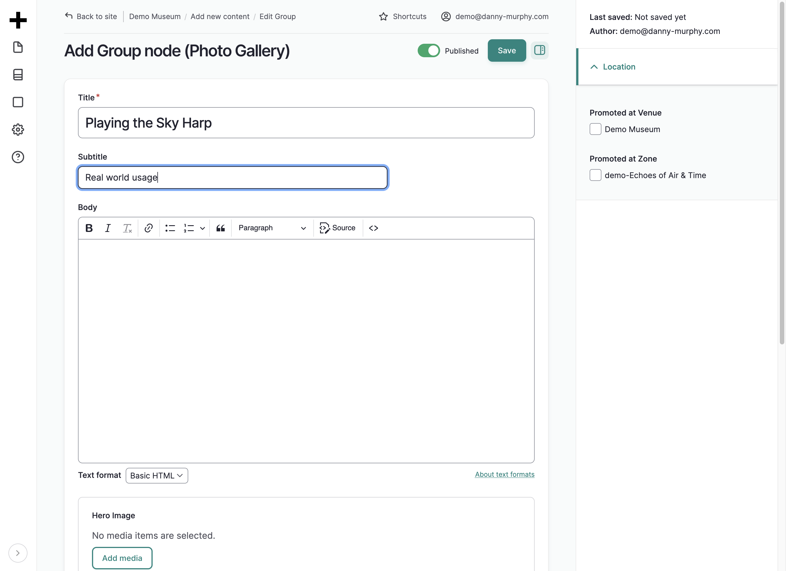
Task: Check demo-Echoes of Air & Time checkbox
Action: tap(596, 175)
